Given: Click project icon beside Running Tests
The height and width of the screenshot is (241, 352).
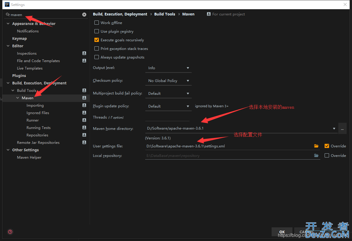Looking at the screenshot, I should tap(84, 127).
